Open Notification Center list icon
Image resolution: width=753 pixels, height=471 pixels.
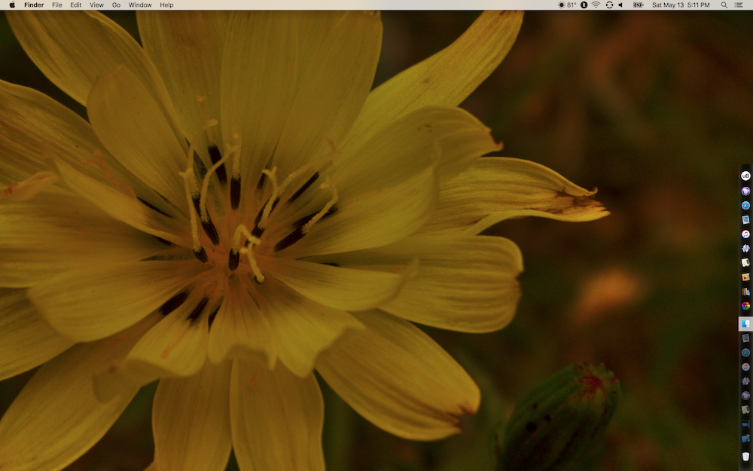point(739,5)
